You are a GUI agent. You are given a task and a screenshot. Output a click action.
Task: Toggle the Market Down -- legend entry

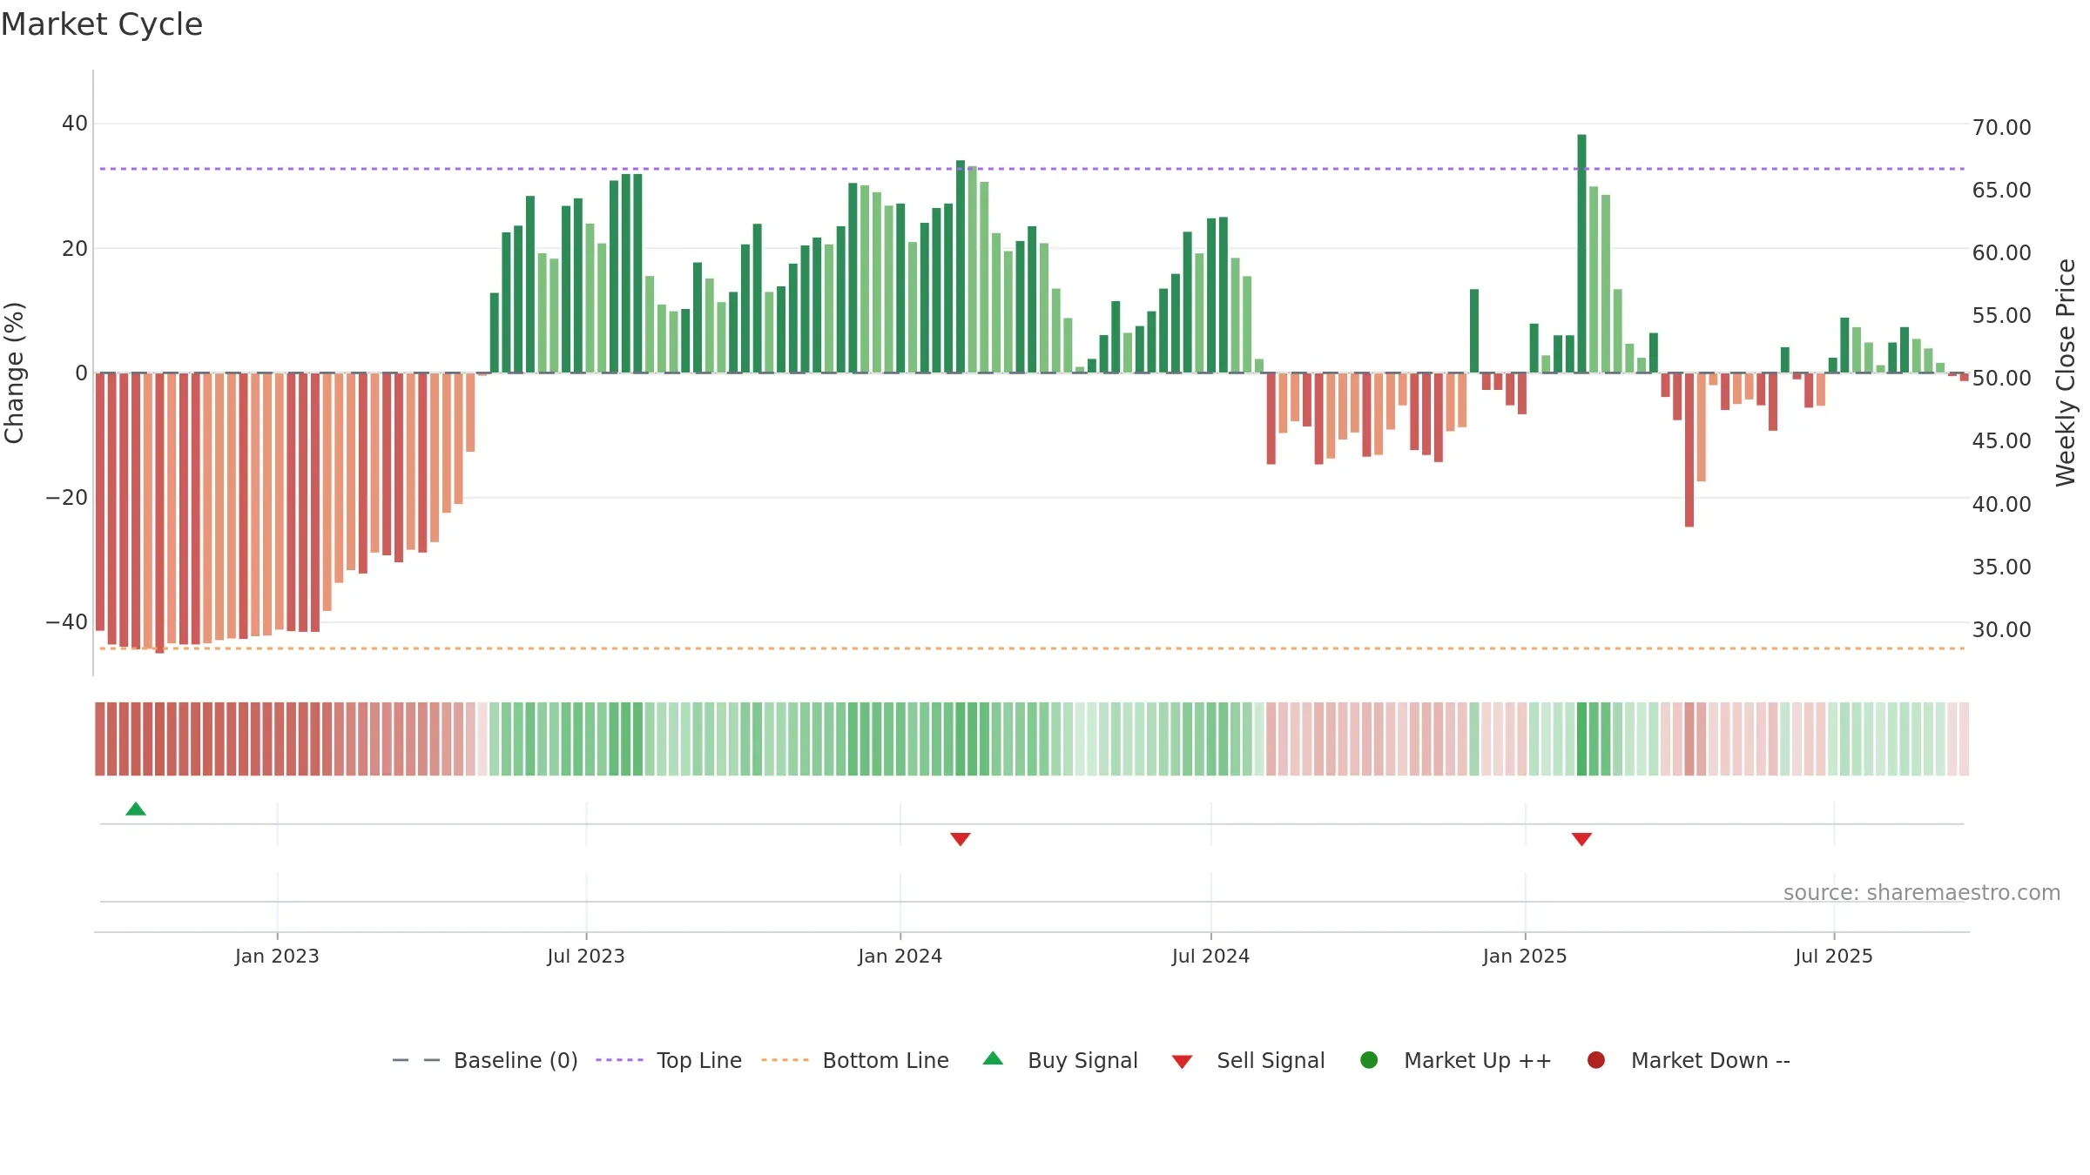point(1689,1060)
